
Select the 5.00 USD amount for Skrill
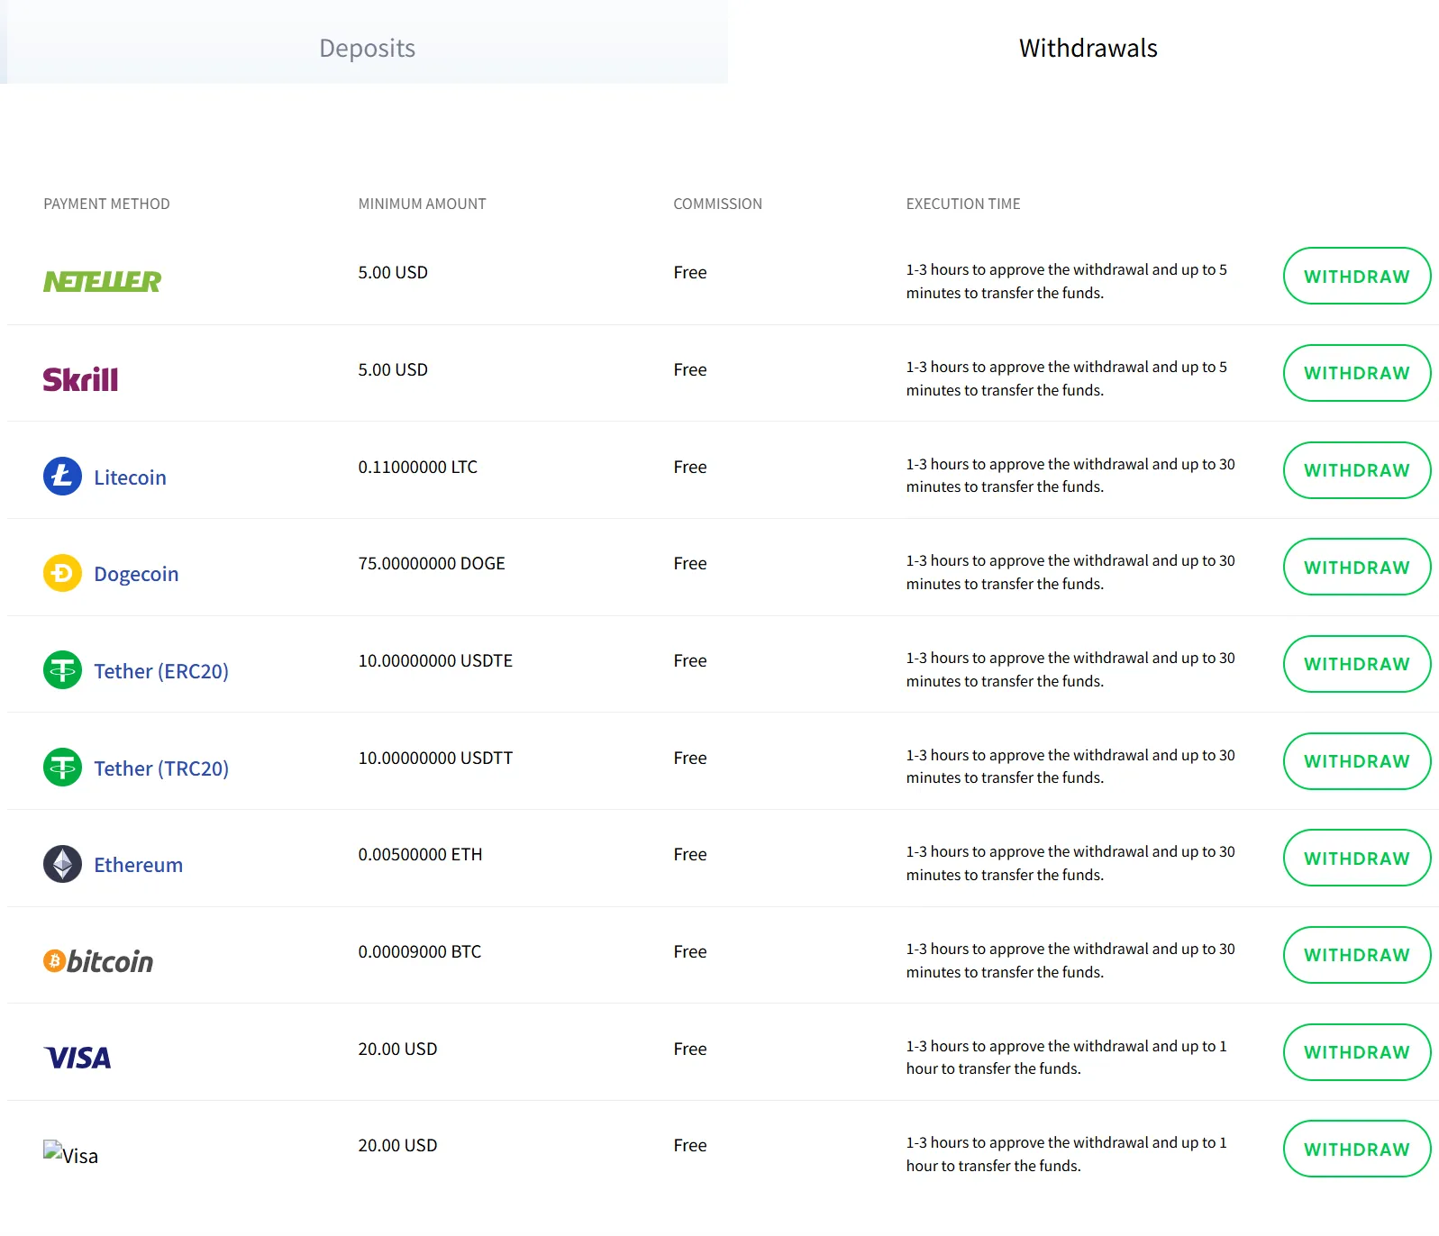[393, 369]
